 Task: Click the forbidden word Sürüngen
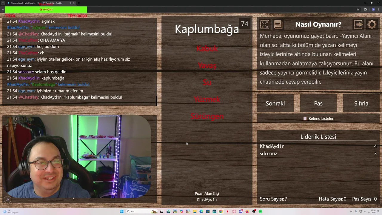(207, 116)
